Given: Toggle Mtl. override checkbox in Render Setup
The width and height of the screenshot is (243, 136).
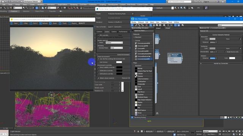Looking at the screenshot, I should click(98, 35).
